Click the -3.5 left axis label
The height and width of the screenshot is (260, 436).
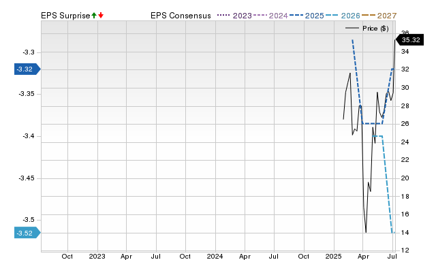pos(29,220)
